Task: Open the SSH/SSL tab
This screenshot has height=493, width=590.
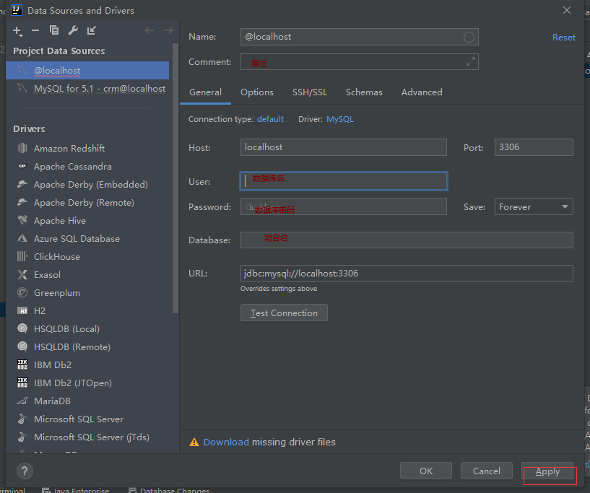Action: tap(310, 92)
